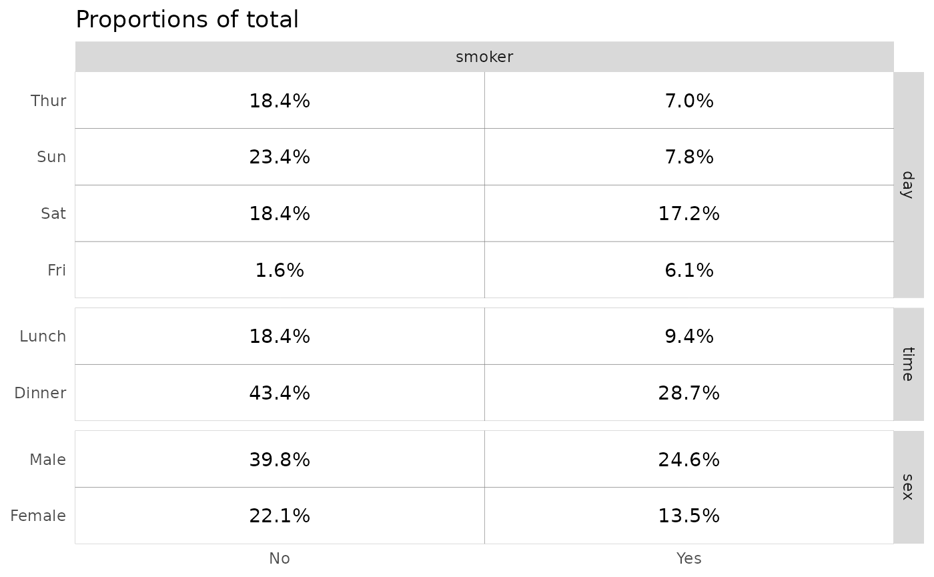Select the 7.0% cell in Thur row
Viewport: 934px width, 577px height.
click(x=688, y=101)
